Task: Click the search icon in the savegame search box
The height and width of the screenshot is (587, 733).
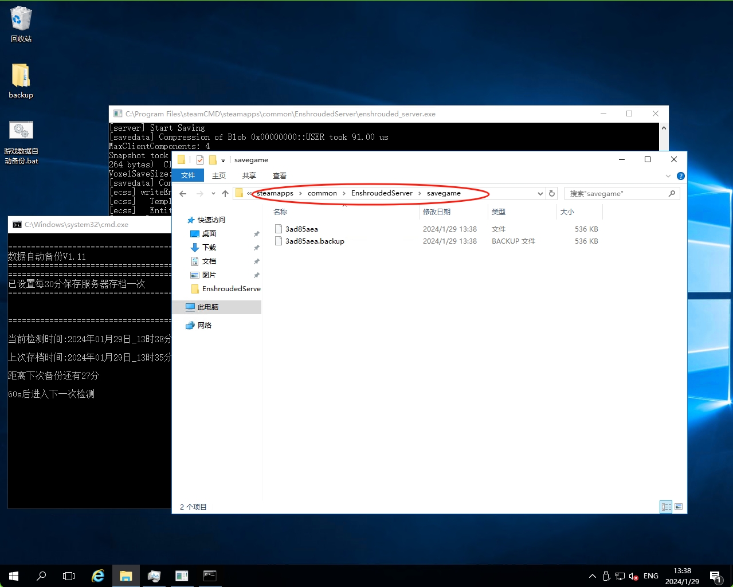Action: point(672,194)
